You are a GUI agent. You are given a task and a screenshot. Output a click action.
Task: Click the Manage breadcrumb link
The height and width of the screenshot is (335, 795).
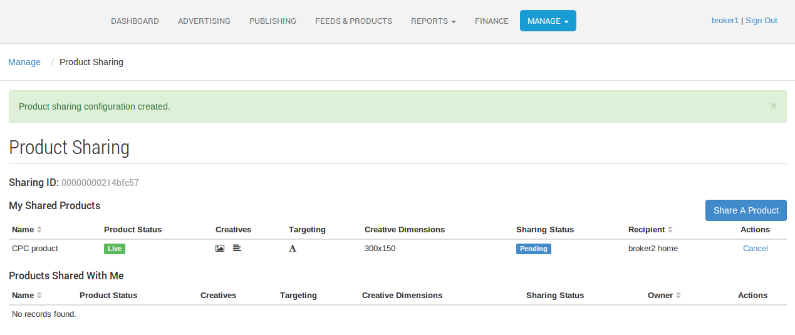(x=24, y=62)
